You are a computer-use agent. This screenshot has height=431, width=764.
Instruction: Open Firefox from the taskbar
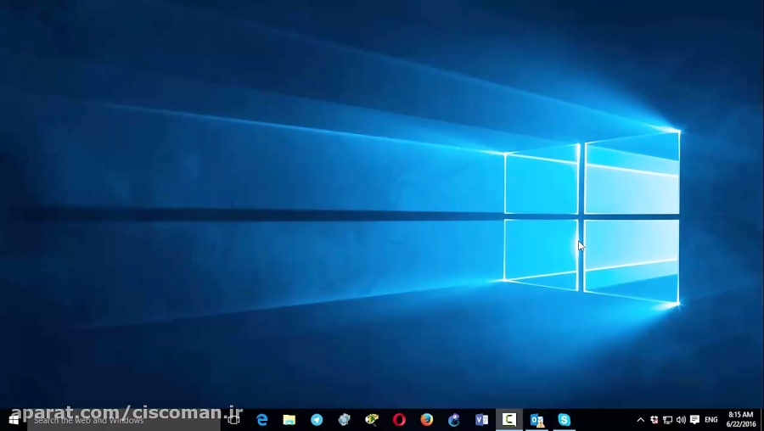427,419
